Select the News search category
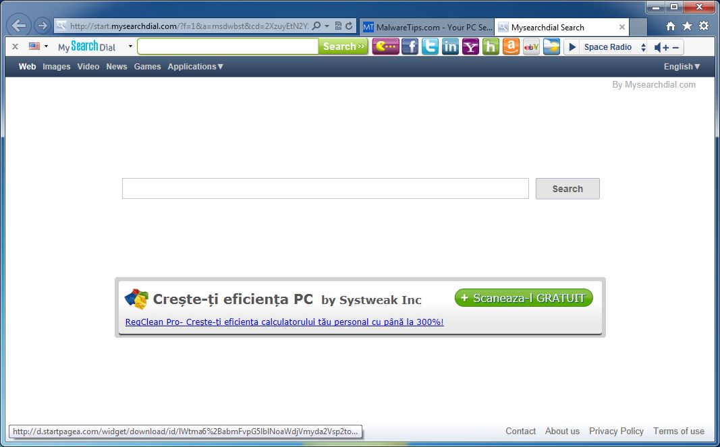Viewport: 720px width, 447px height. 117,67
